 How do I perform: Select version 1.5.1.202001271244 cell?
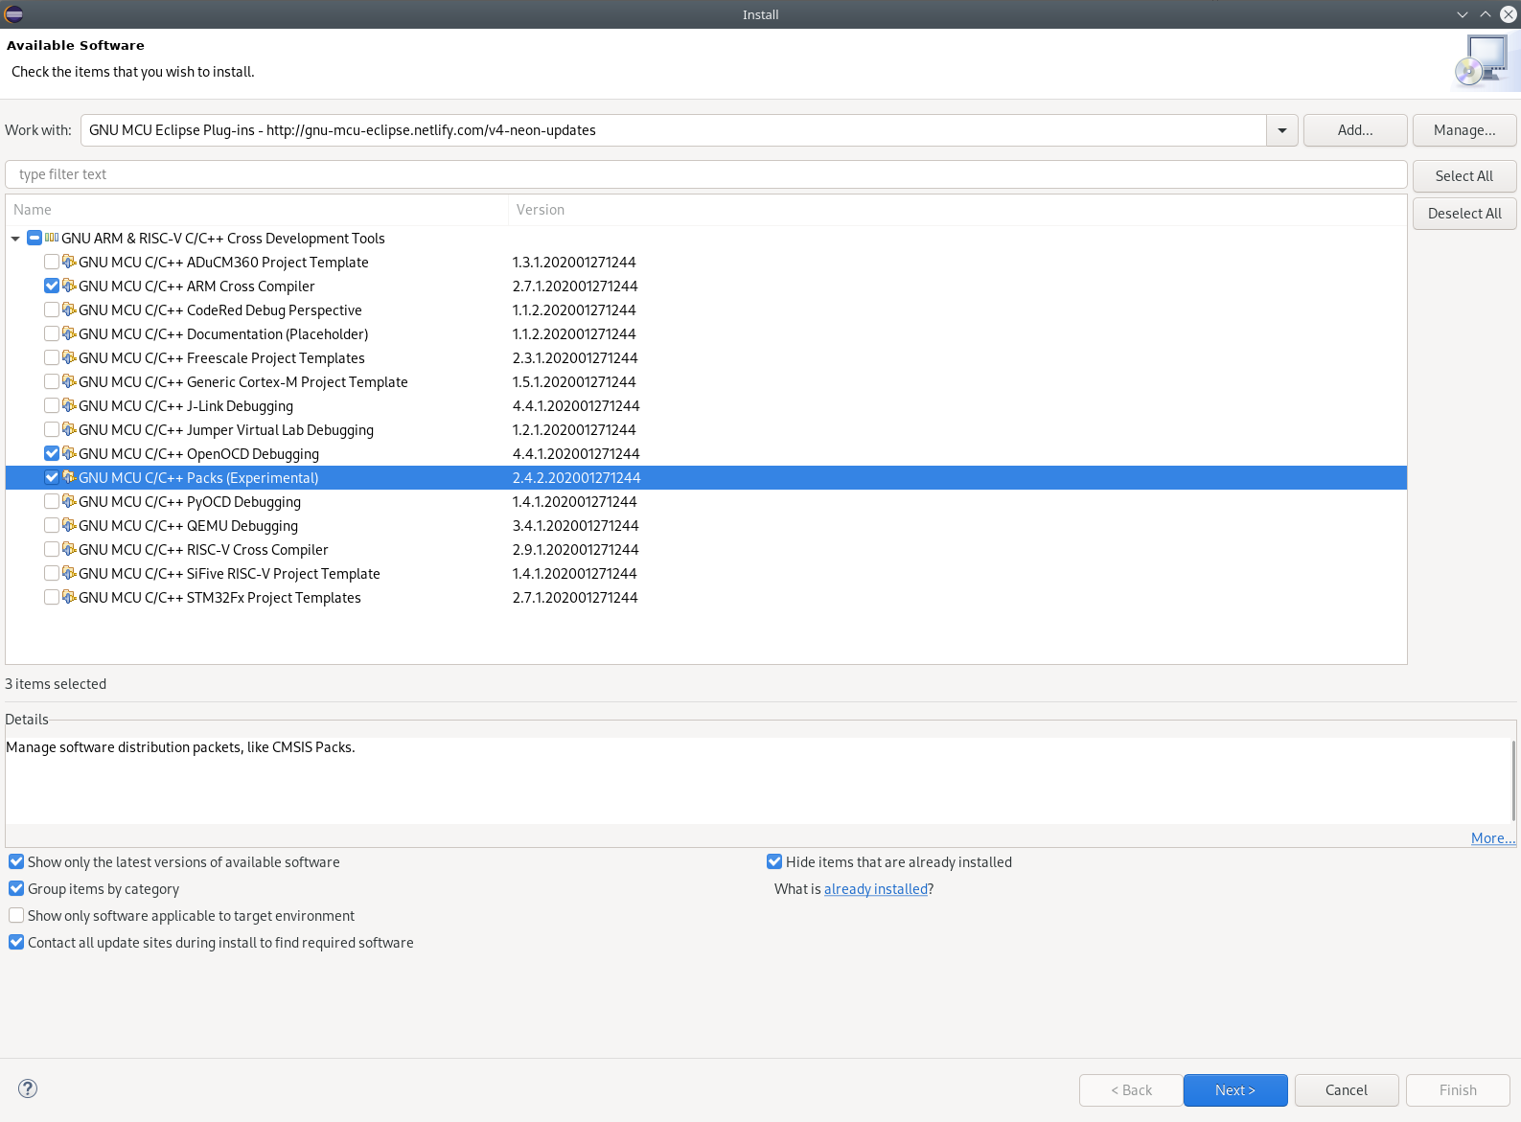[574, 382]
